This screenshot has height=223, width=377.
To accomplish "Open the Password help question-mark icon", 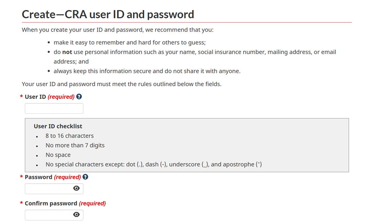I will click(x=85, y=177).
